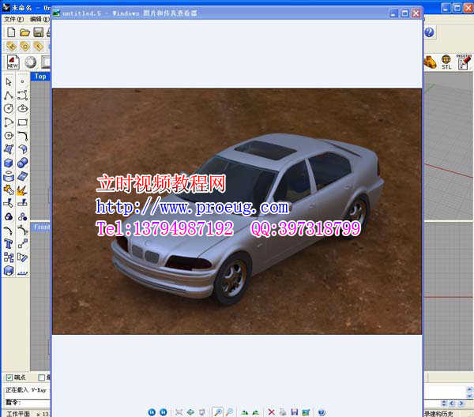Delete the image with red X icon
474x417 pixels.
[272, 412]
